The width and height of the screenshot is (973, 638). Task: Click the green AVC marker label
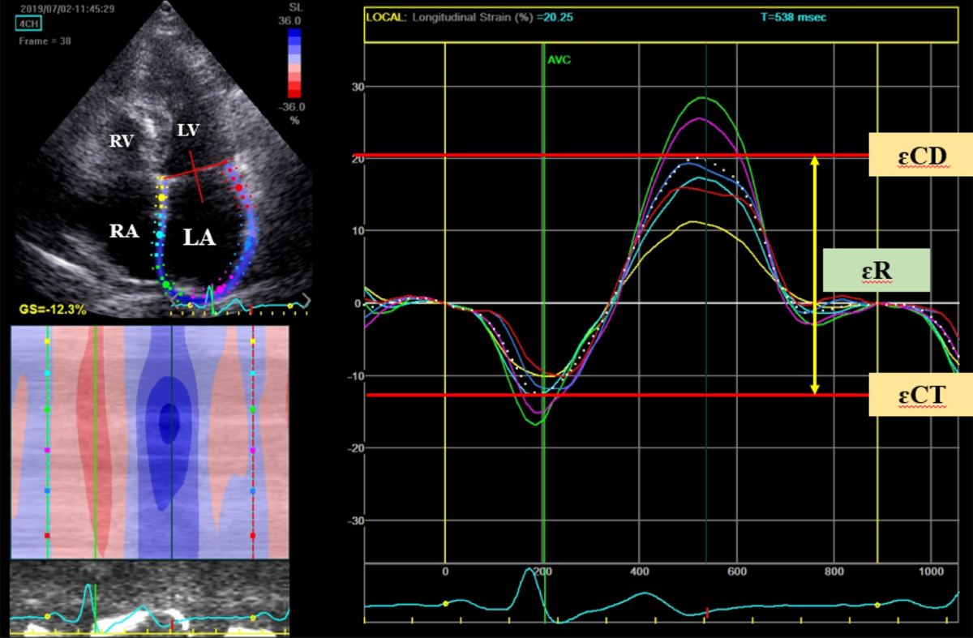(559, 60)
